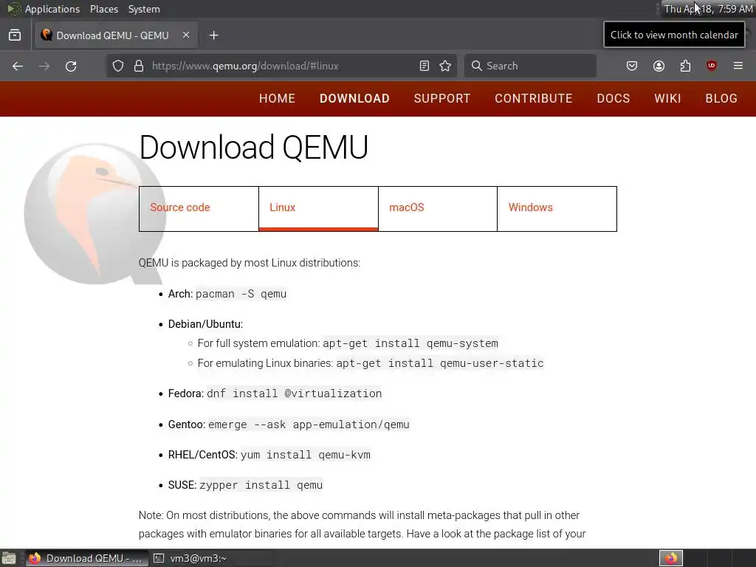Viewport: 756px width, 567px height.
Task: Click the clock showing Thu Apr 18
Action: pyautogui.click(x=708, y=9)
